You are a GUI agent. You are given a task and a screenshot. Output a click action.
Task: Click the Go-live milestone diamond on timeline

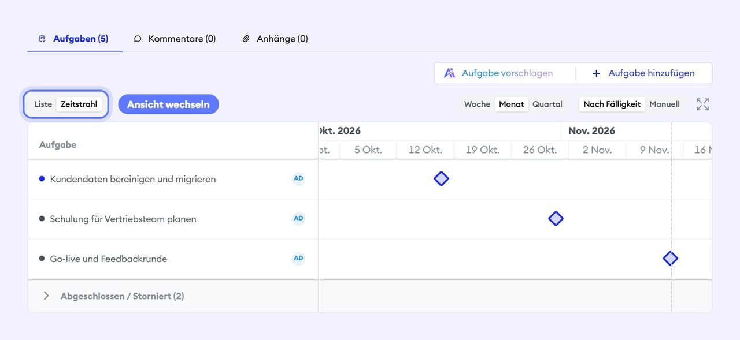(x=670, y=259)
